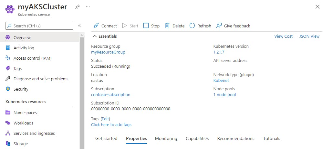
Task: Open the Kubenet network type link
Action: pos(221,81)
